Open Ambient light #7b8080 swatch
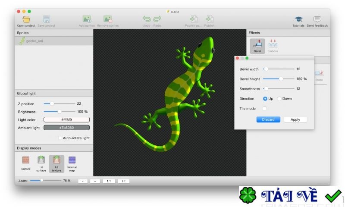Viewport: 345px width, 207px height. [x=66, y=128]
